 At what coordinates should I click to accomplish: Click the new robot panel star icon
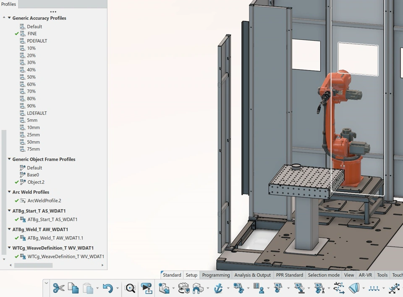pos(239,288)
